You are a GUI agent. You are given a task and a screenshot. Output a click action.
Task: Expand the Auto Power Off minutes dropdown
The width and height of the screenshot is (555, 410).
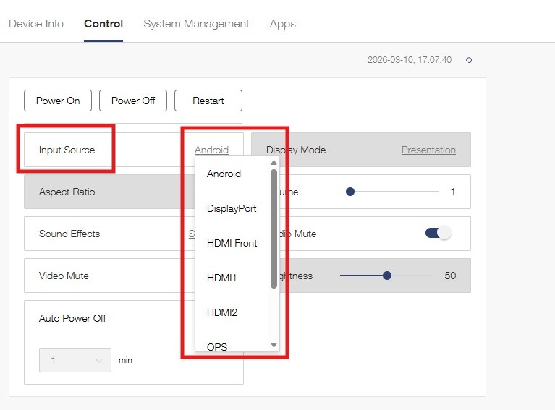(75, 360)
